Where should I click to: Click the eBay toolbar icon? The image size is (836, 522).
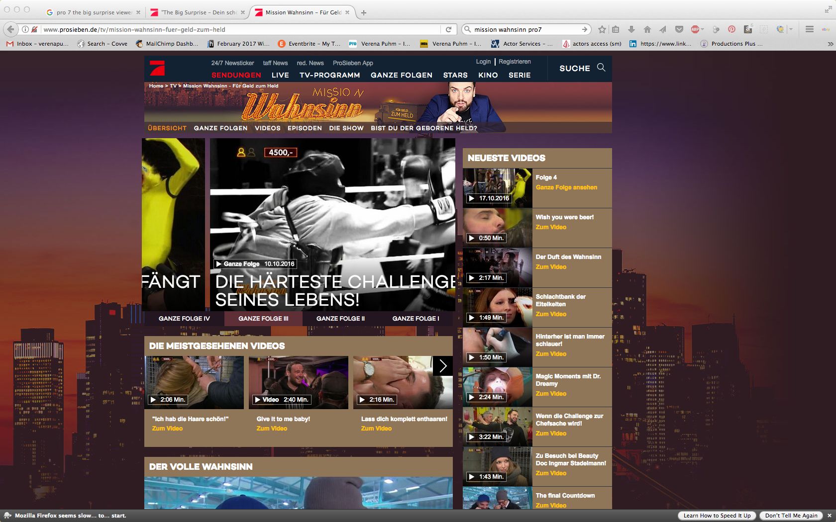[x=826, y=29]
